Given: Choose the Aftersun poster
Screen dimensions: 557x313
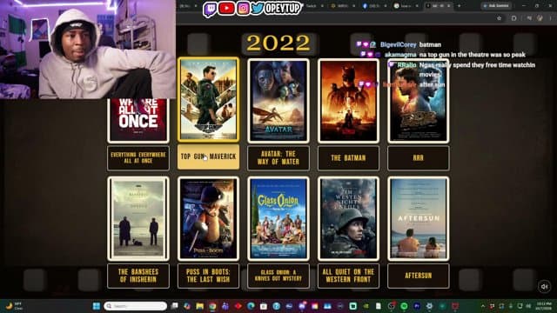Looking at the screenshot, I should [x=418, y=218].
